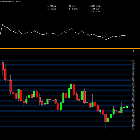Click the close price value C: 184.31
This screenshot has height=140, width=140.
coord(51,9)
